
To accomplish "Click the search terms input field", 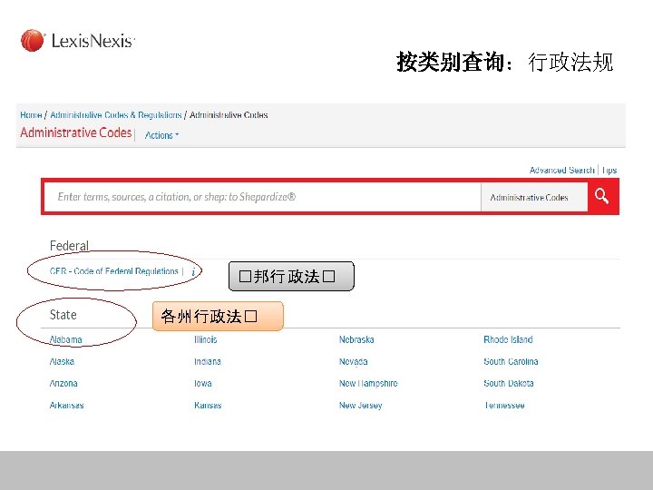I will click(263, 197).
